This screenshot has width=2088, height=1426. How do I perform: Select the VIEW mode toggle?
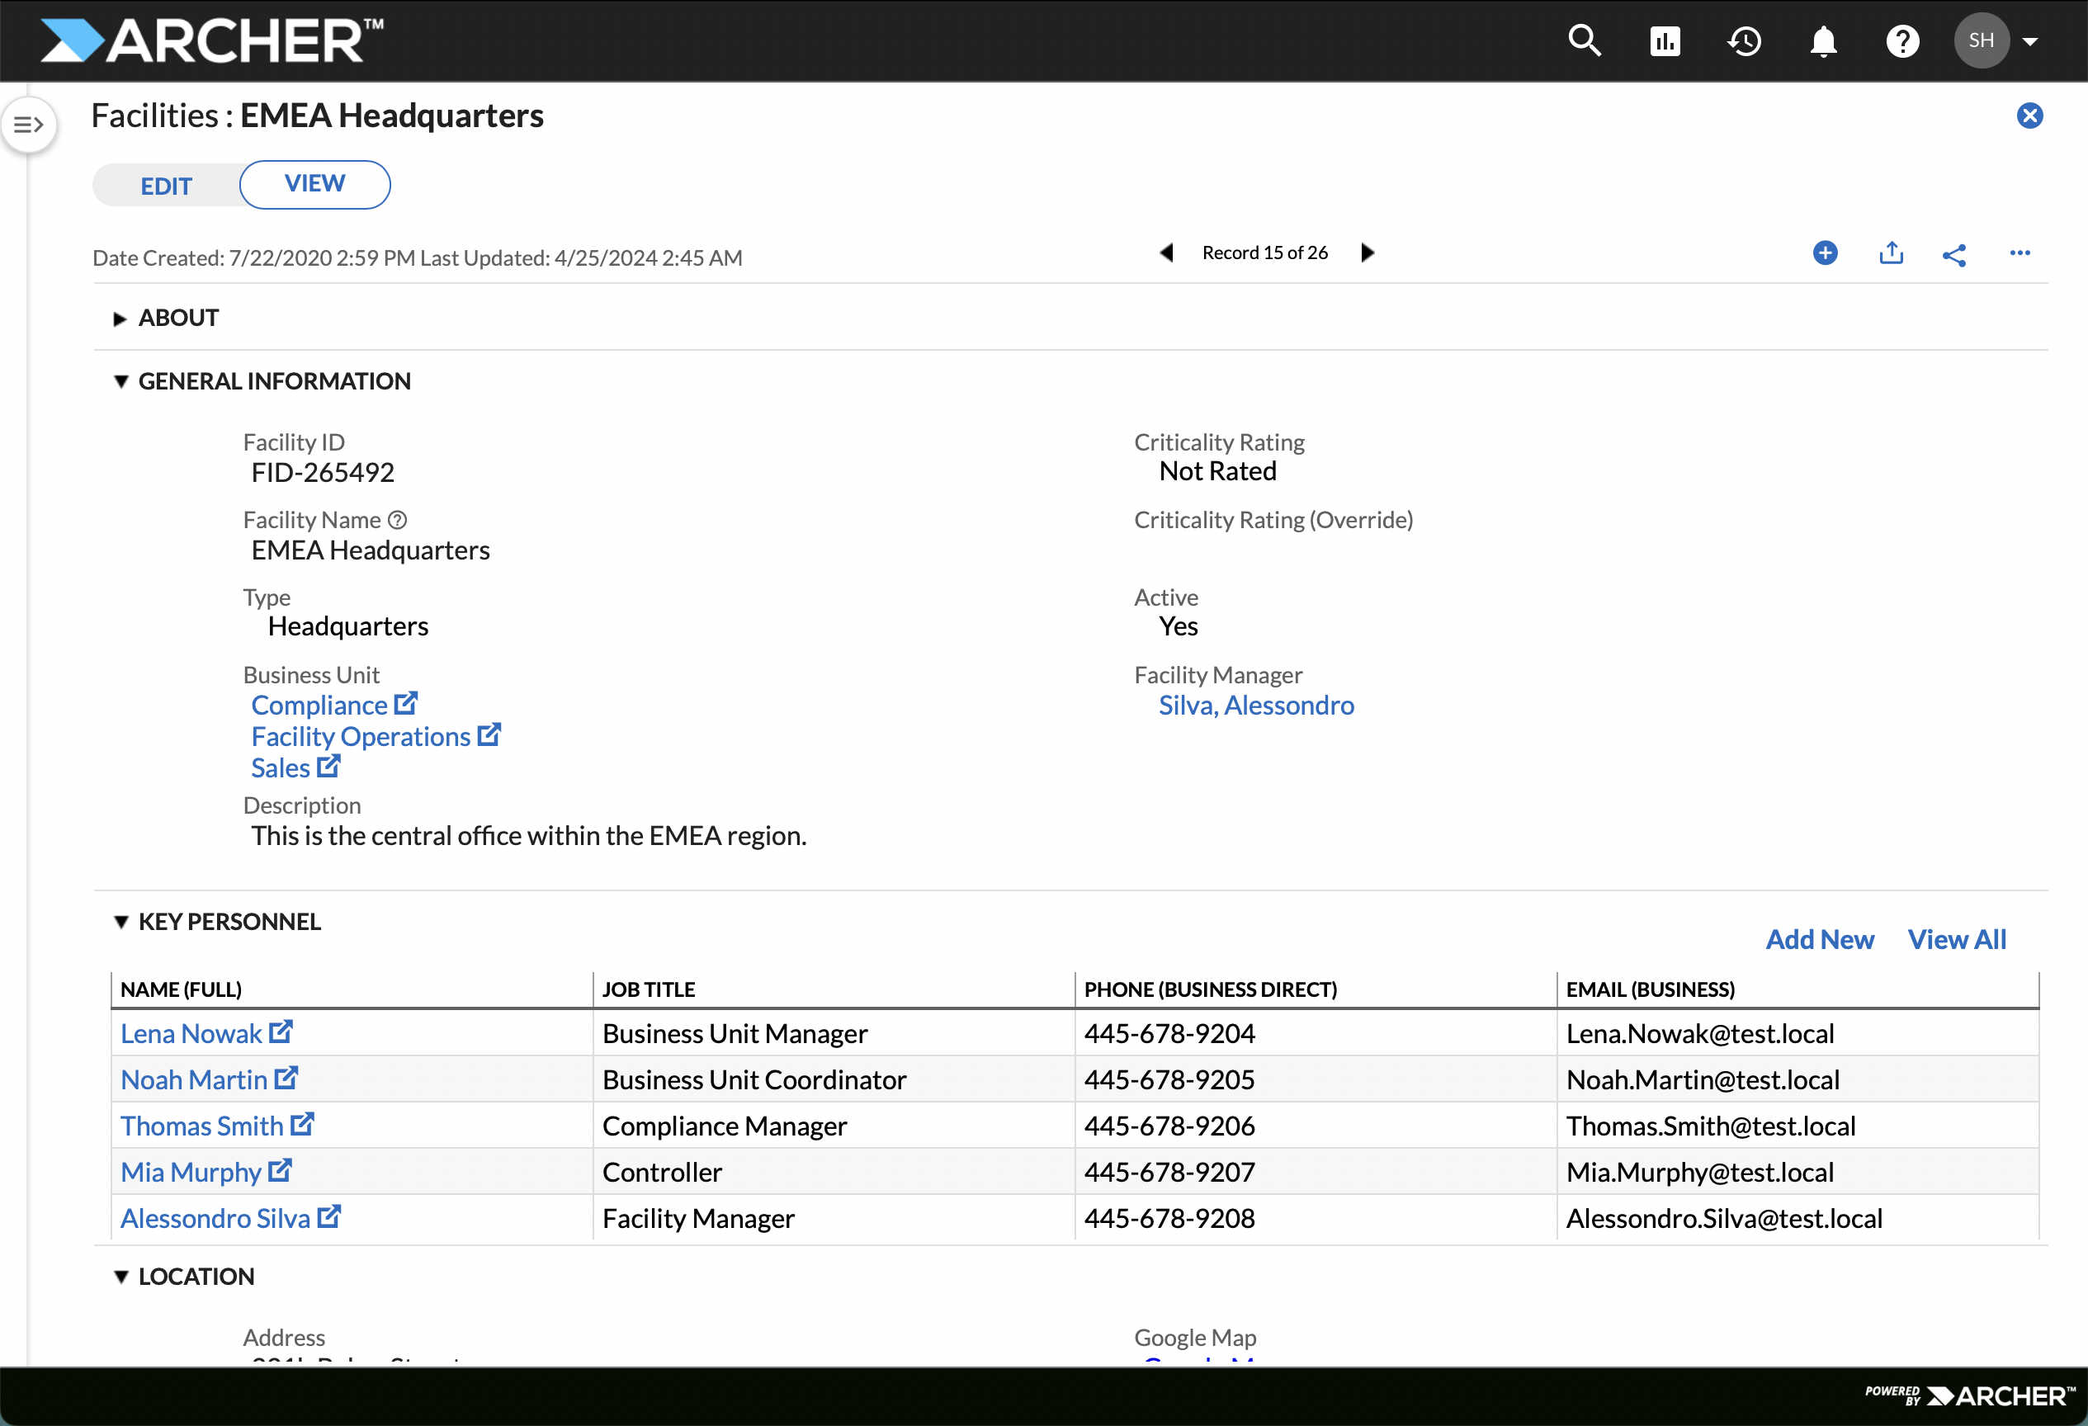(x=314, y=184)
